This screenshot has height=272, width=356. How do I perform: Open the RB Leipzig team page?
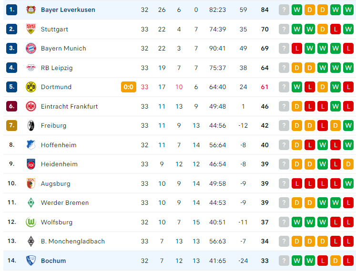[x=57, y=68]
